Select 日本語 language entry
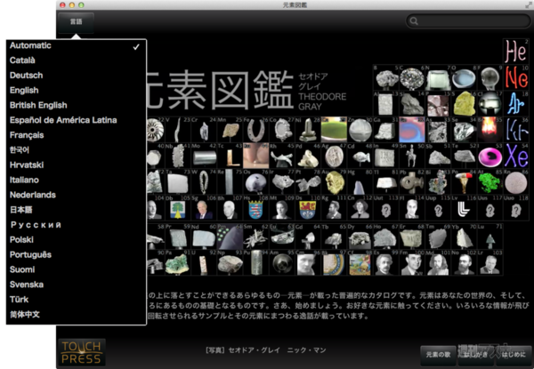Viewport: 534px width, 369px height. pos(77,210)
